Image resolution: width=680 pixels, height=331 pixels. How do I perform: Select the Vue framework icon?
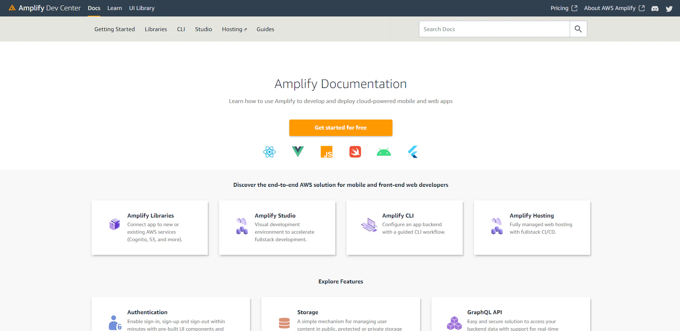(298, 152)
